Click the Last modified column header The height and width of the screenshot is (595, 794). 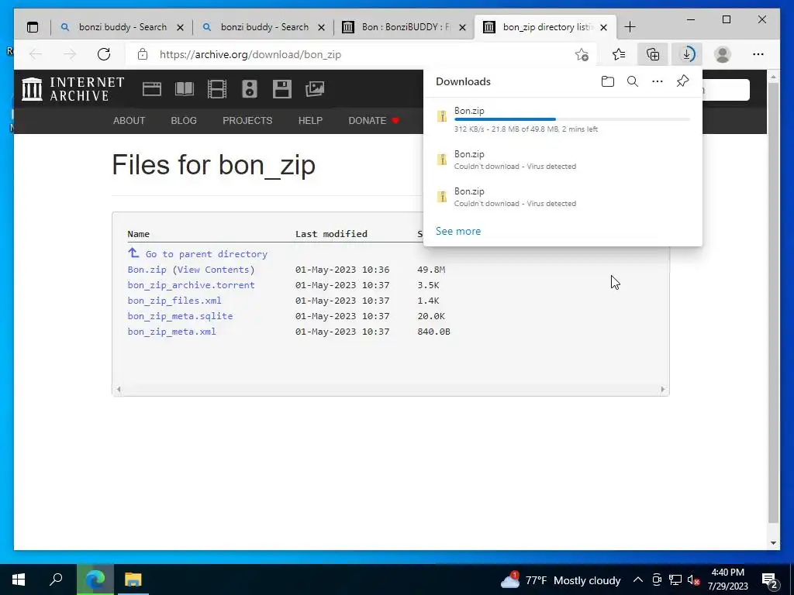point(331,234)
